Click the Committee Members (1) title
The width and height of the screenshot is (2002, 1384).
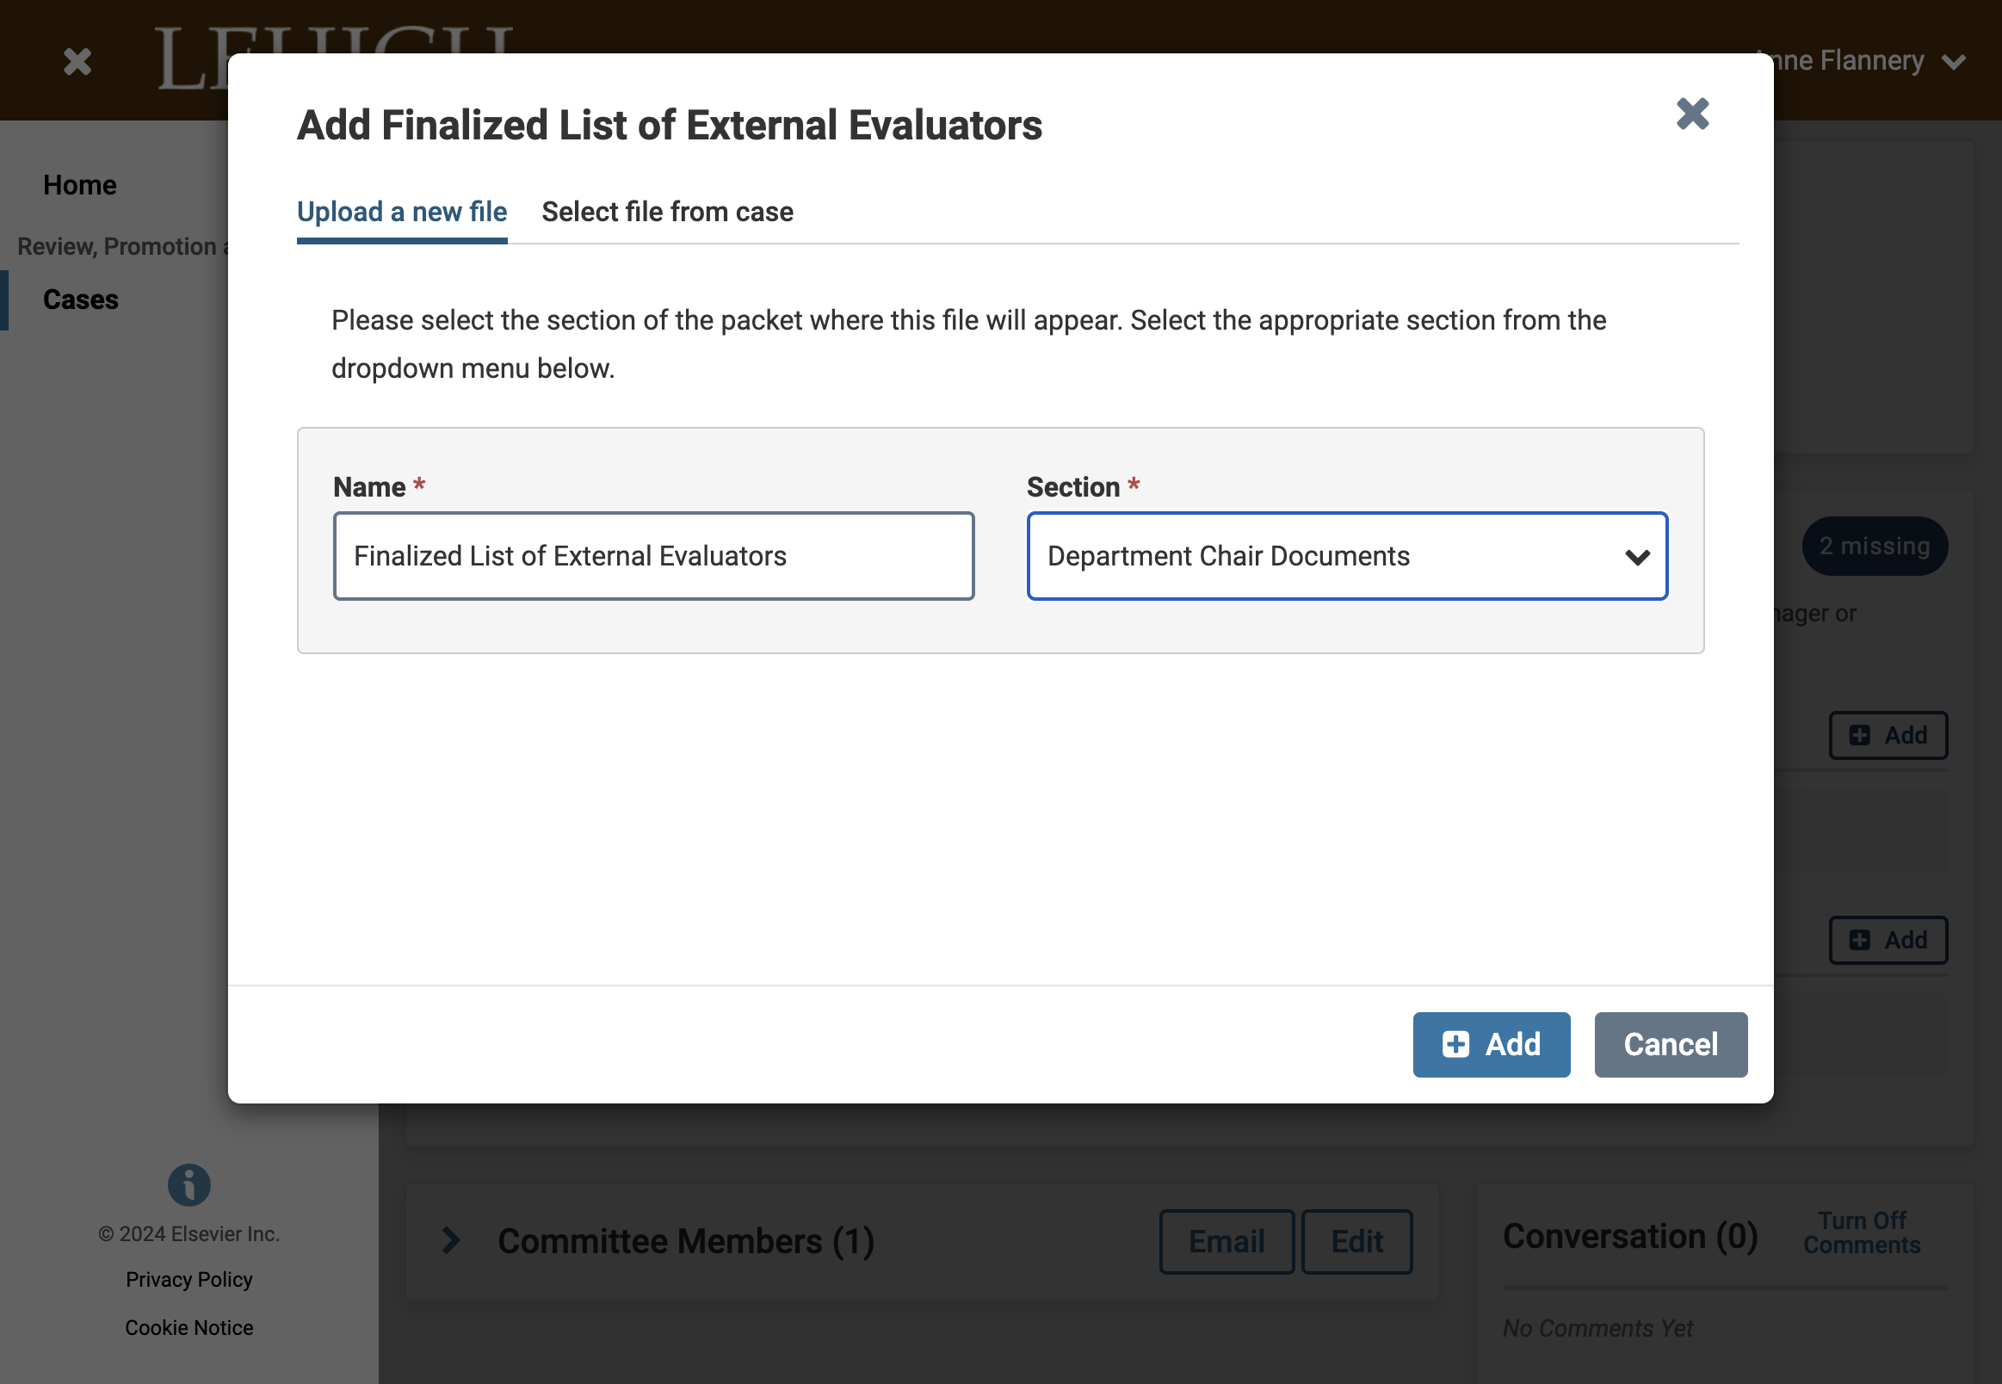(x=686, y=1241)
